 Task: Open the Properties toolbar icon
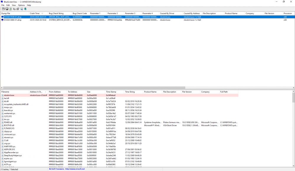[18, 9]
